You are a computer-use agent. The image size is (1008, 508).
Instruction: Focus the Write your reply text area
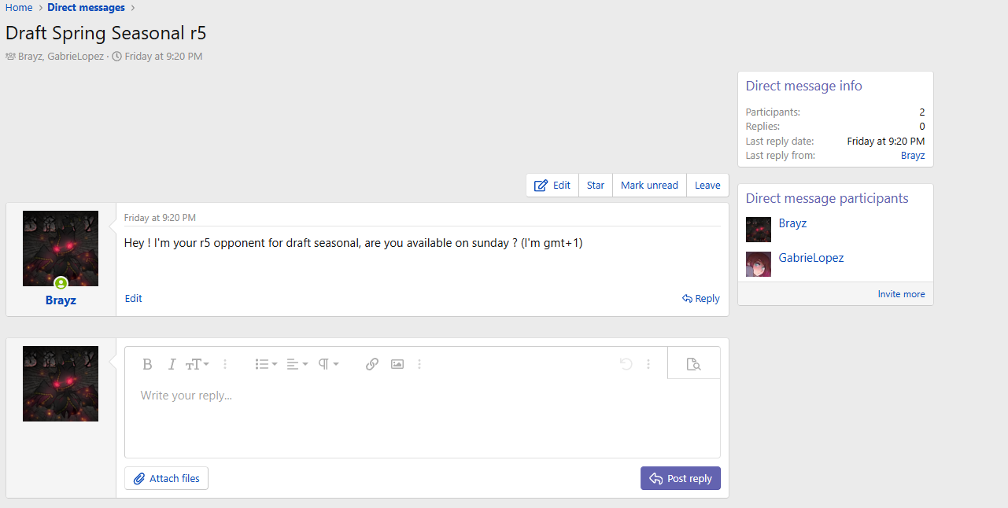tap(423, 418)
